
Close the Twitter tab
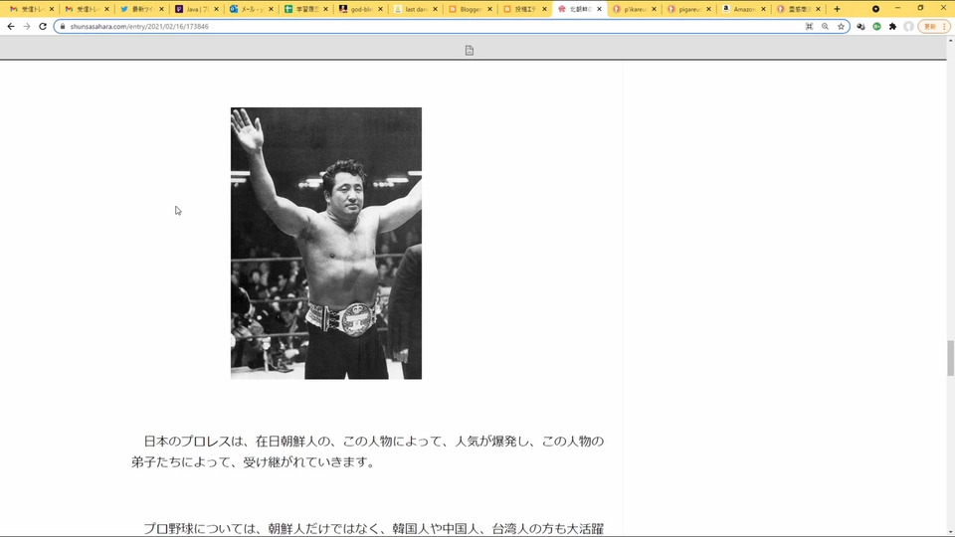point(161,9)
